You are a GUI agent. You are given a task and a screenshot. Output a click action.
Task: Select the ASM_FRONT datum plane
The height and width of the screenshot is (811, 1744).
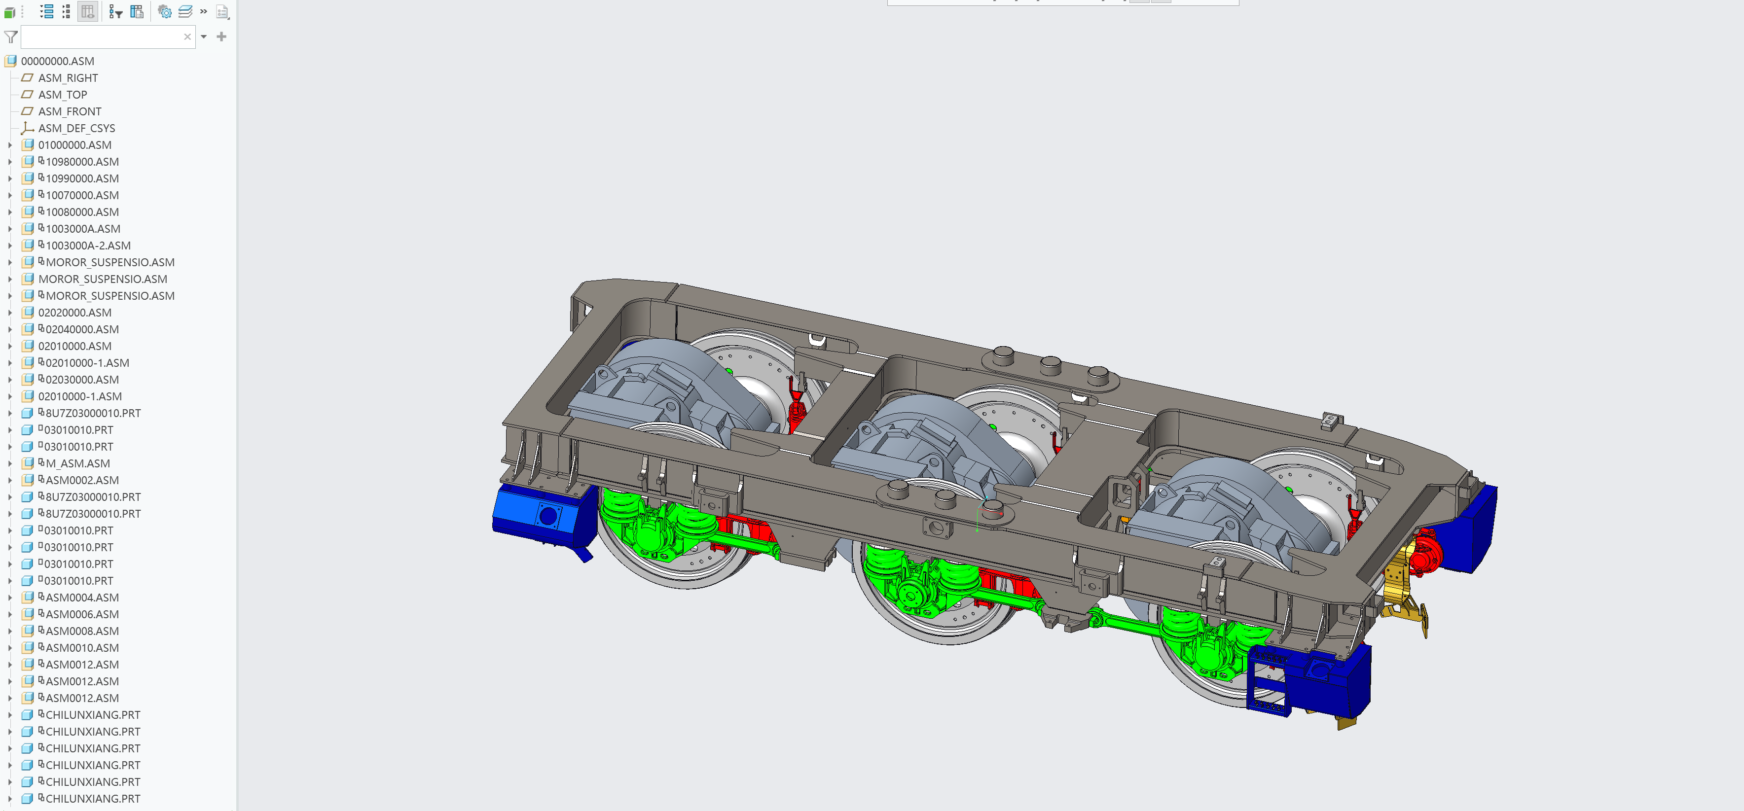(70, 111)
